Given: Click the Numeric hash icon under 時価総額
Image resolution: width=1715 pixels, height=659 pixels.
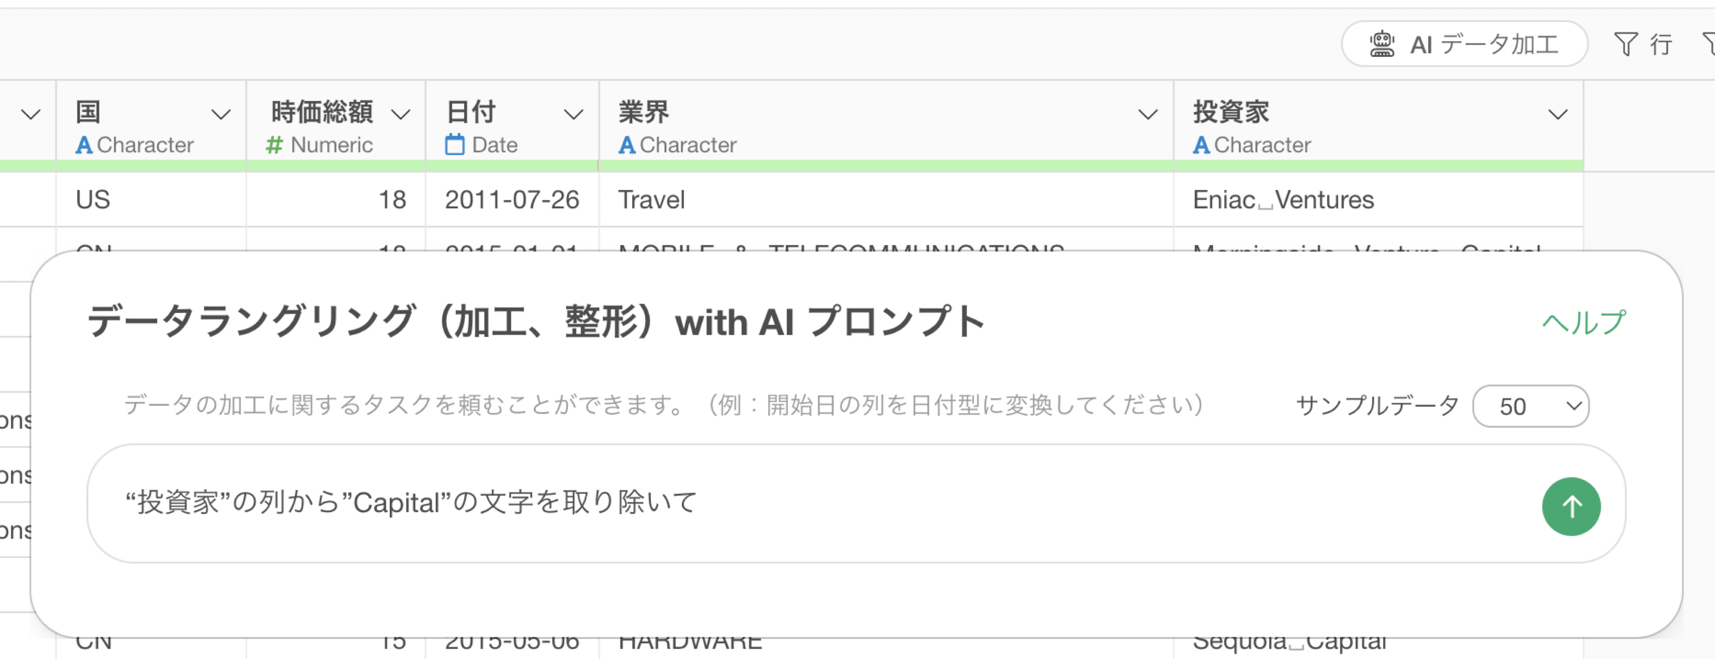Looking at the screenshot, I should click(274, 145).
